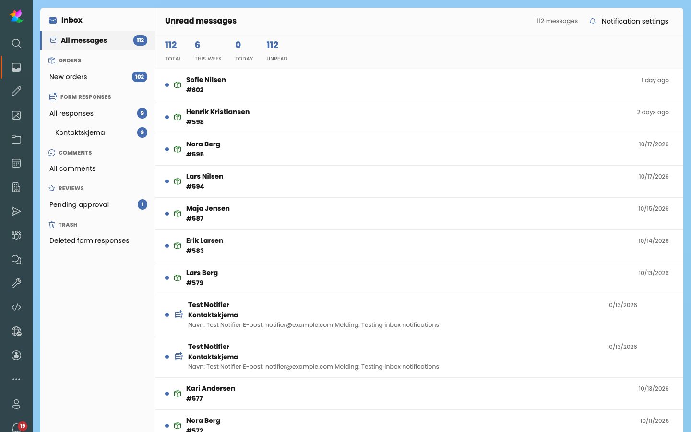This screenshot has height=432, width=691.
Task: Open Deleted form responses in Trash
Action: coord(98,240)
